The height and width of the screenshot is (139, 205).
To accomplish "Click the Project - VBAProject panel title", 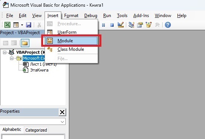I will point(20,33).
